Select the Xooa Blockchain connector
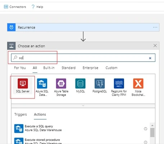This screenshot has width=164, height=144. coord(138,87)
